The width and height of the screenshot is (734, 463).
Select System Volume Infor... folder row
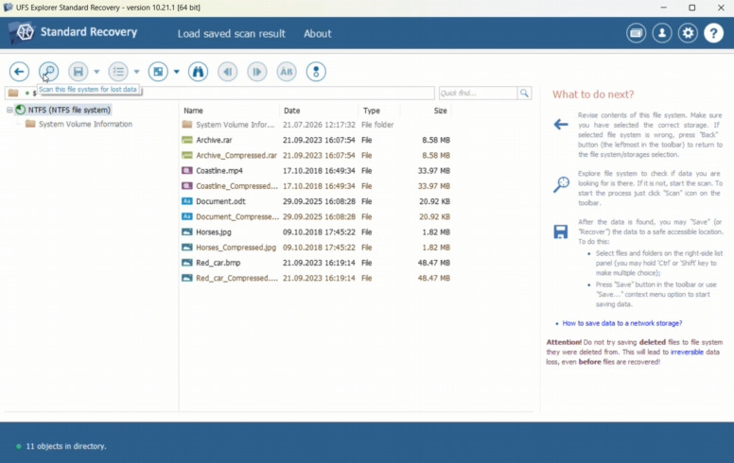pos(316,125)
